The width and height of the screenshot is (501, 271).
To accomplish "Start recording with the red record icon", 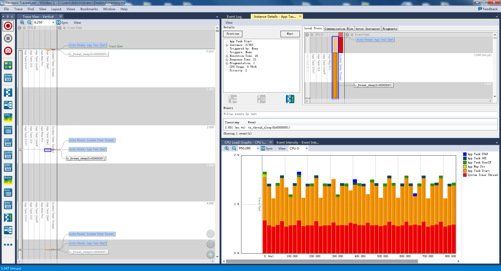I will (x=8, y=26).
